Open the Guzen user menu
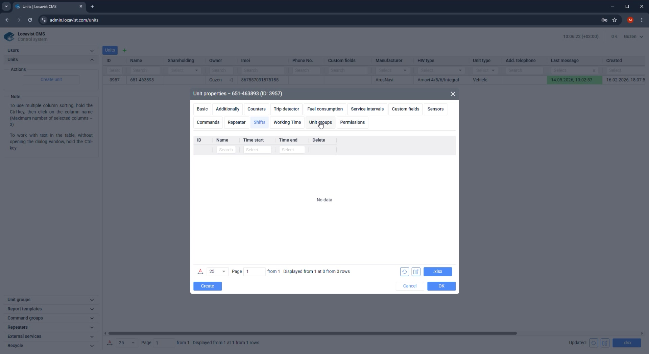Image resolution: width=649 pixels, height=354 pixels. 633,36
